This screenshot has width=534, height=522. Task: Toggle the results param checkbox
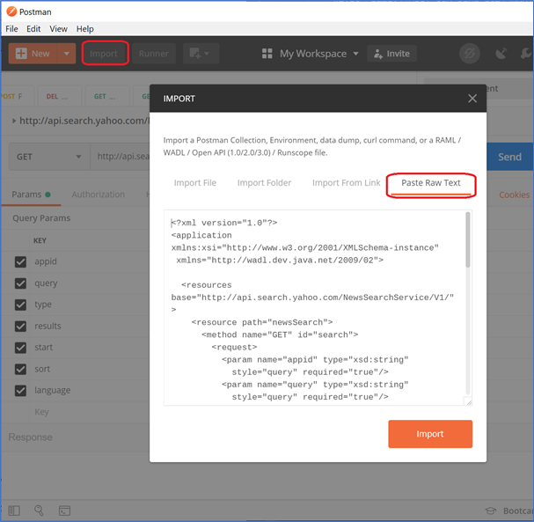20,326
